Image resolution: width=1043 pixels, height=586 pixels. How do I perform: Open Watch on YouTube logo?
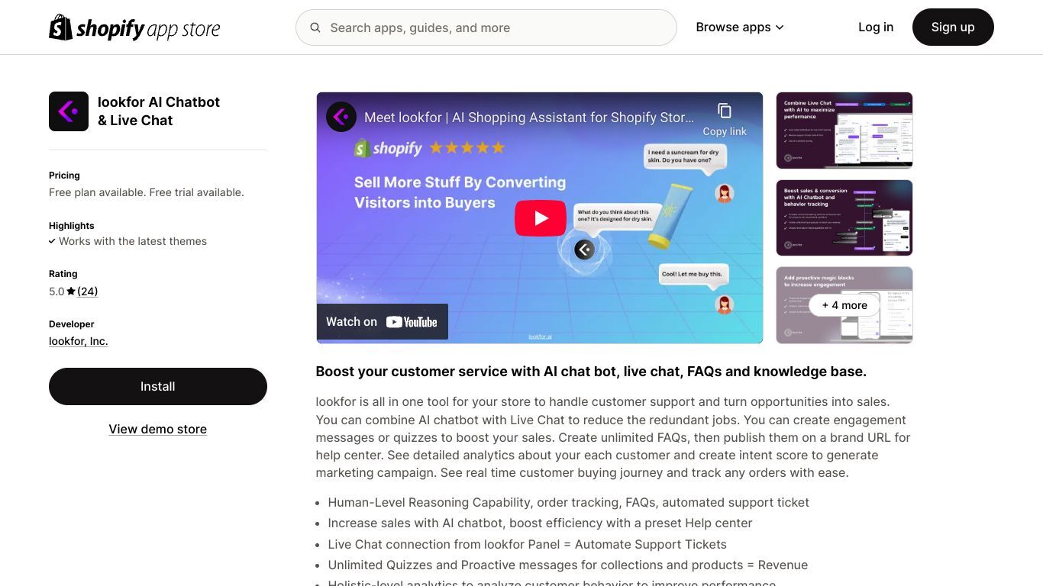click(412, 322)
